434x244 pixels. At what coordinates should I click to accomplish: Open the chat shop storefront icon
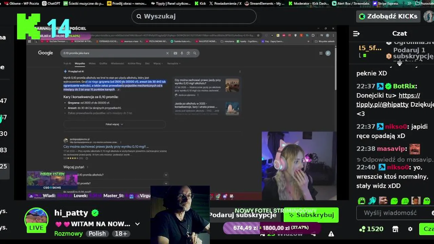pos(395,229)
